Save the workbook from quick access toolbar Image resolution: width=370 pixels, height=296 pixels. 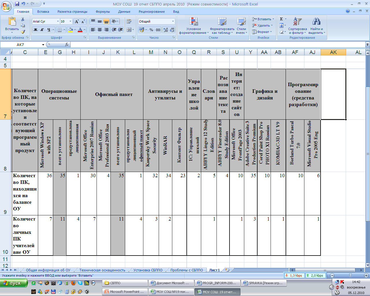17,4
